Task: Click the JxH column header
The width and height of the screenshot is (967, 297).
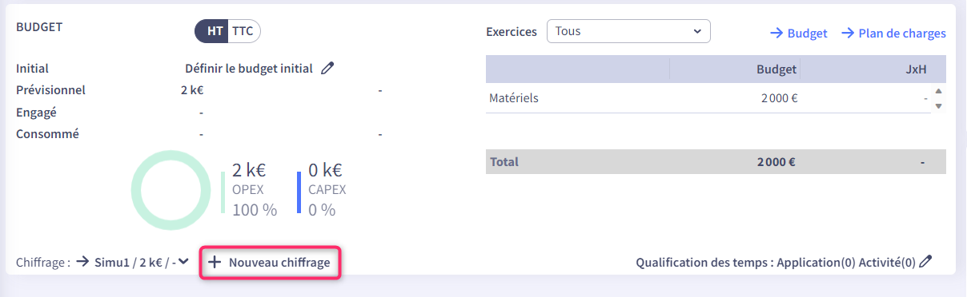Action: click(916, 69)
